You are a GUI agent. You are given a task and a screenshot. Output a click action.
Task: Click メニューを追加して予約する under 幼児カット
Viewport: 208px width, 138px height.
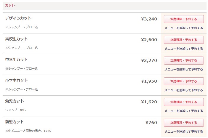click(184, 111)
